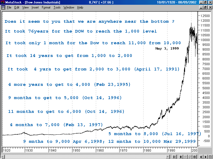Select the 'April 17, 1991' text line
The image size is (213, 159).
(x=94, y=69)
